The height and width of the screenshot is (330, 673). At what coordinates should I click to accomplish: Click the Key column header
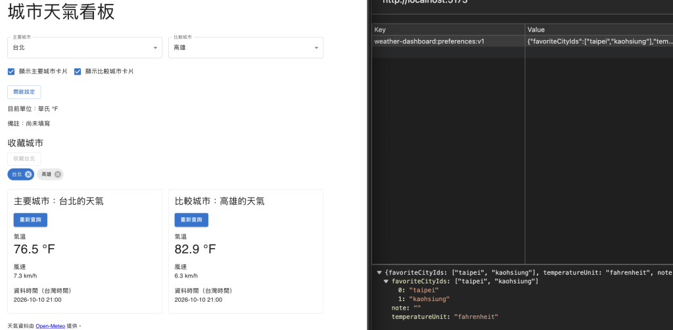(448, 30)
